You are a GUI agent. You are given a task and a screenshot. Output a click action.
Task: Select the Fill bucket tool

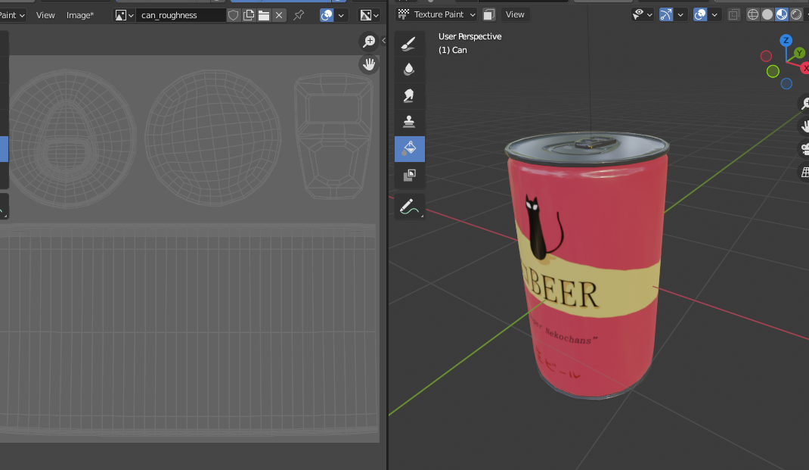(409, 148)
